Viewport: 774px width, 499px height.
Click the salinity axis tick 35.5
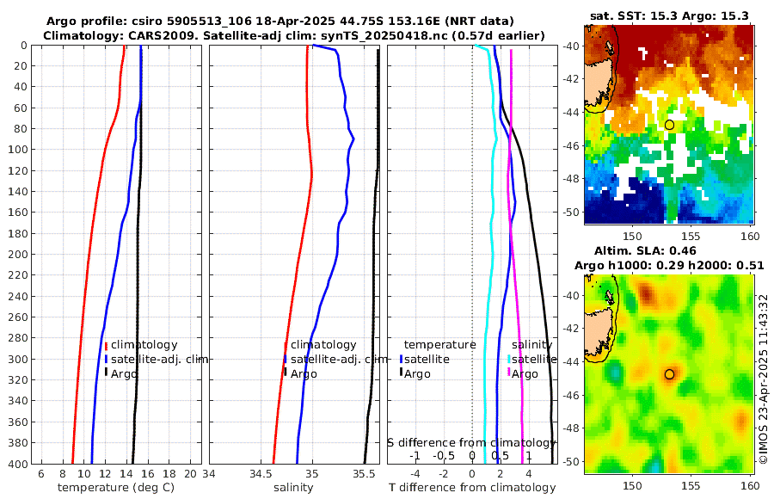[x=364, y=473]
